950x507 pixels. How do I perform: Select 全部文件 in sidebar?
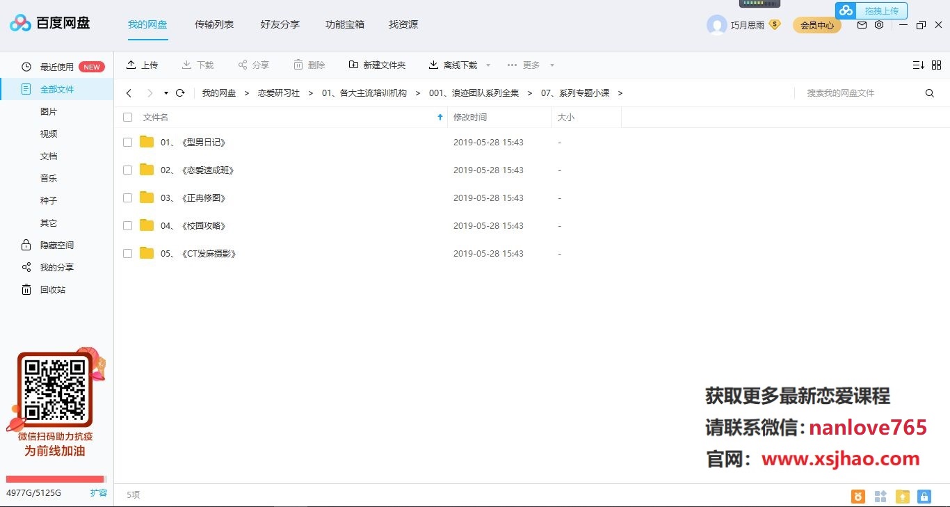pyautogui.click(x=57, y=89)
